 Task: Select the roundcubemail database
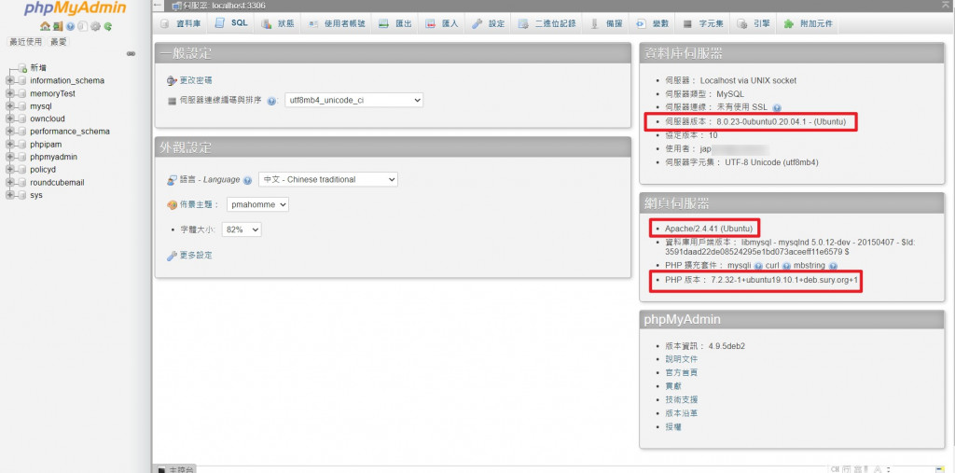(57, 182)
